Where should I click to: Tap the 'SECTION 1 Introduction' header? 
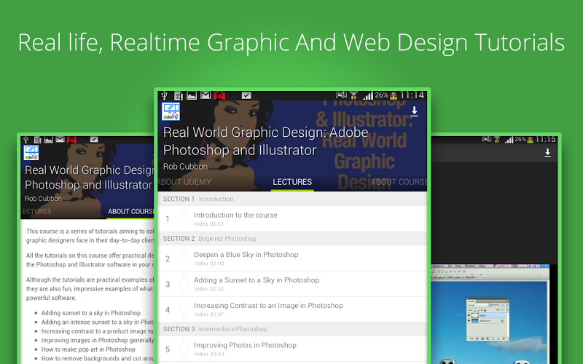pos(292,199)
